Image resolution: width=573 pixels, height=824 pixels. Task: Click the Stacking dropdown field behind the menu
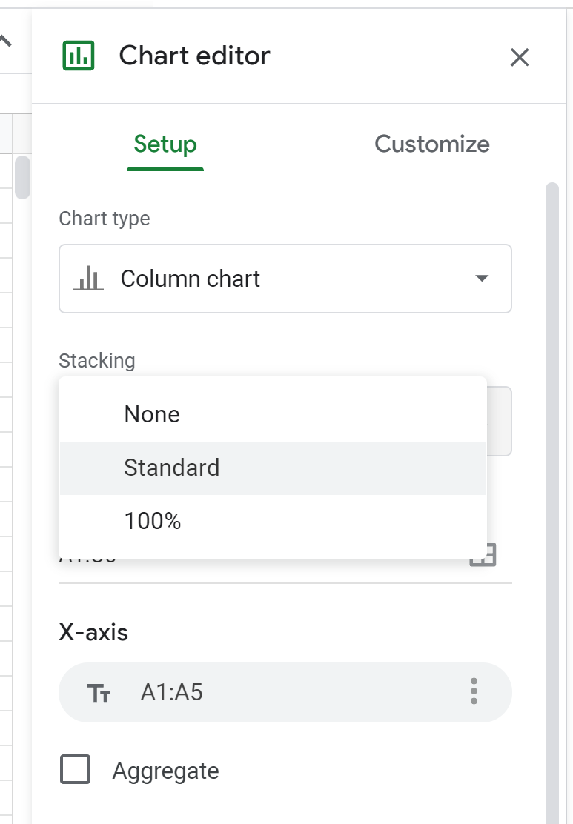coord(499,421)
